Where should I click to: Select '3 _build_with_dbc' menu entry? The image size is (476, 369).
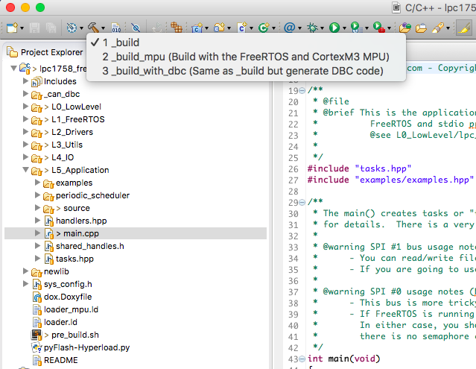pyautogui.click(x=246, y=71)
